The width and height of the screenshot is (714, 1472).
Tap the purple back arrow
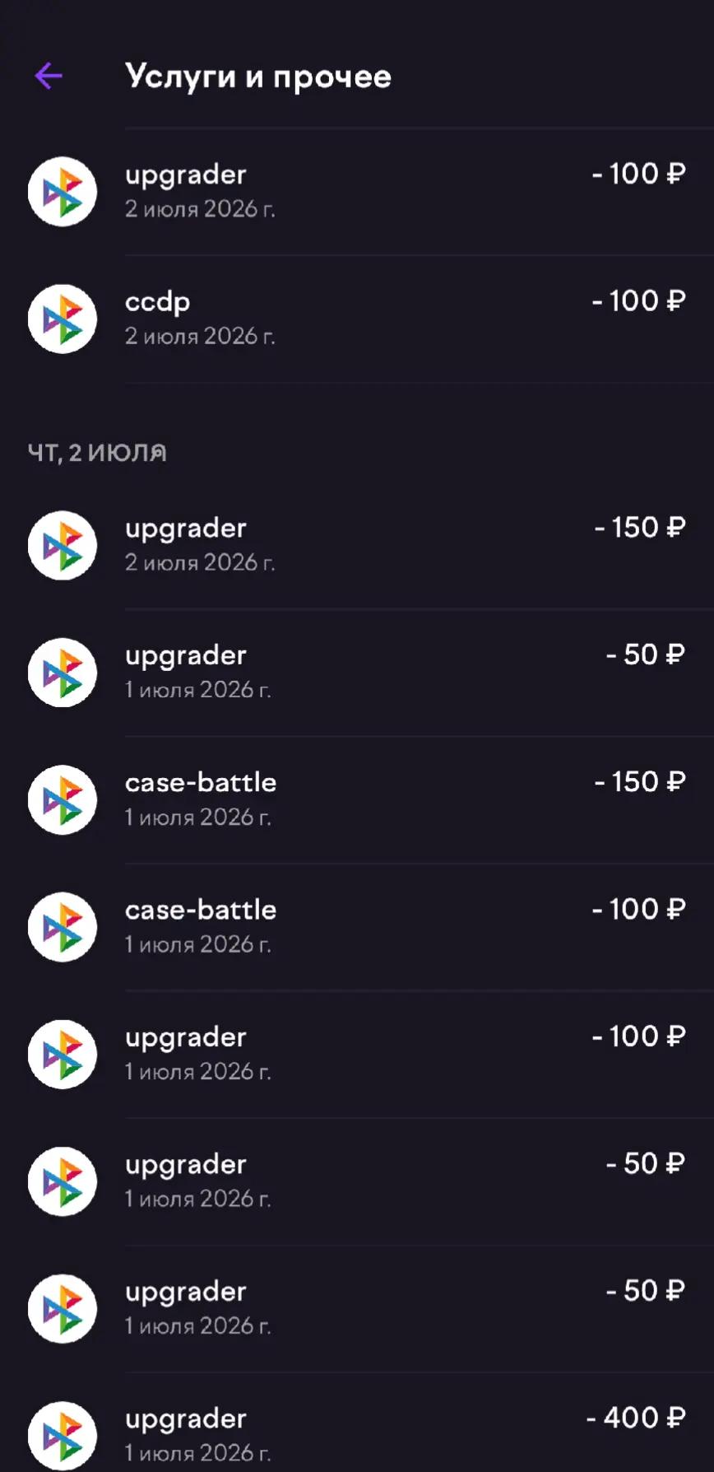[x=49, y=77]
